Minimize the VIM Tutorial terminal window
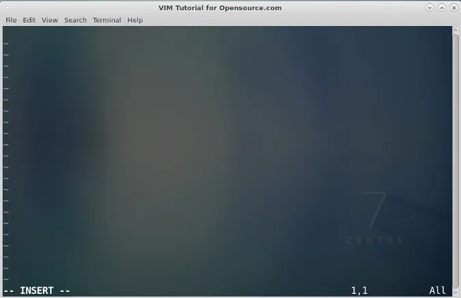The height and width of the screenshot is (298, 461). coord(430,8)
